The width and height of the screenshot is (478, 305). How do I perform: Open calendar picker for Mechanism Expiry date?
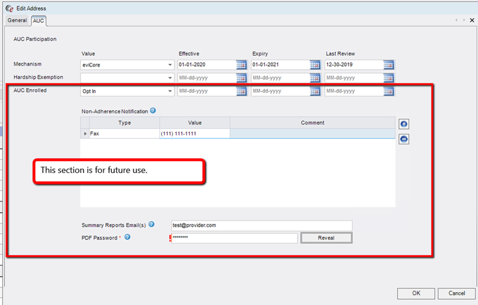pyautogui.click(x=315, y=65)
